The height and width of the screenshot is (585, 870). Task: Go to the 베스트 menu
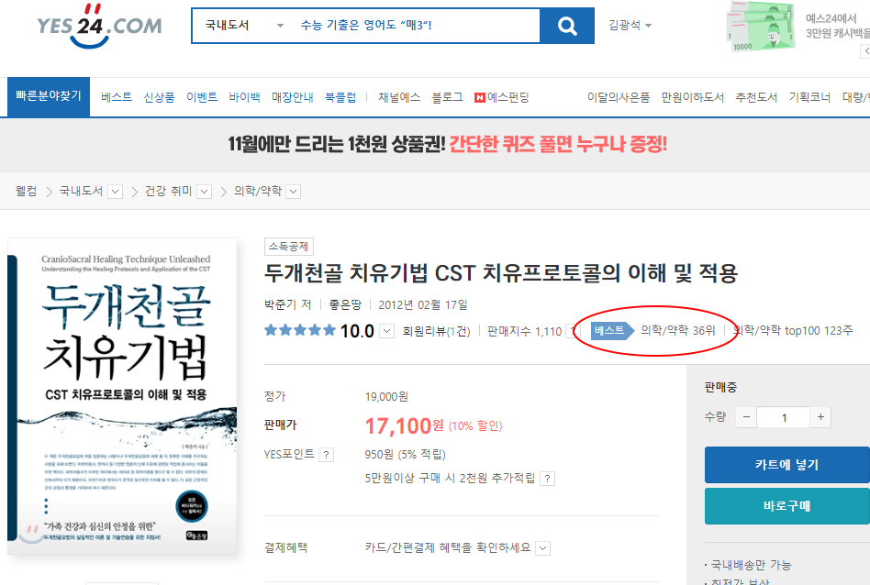click(x=117, y=97)
